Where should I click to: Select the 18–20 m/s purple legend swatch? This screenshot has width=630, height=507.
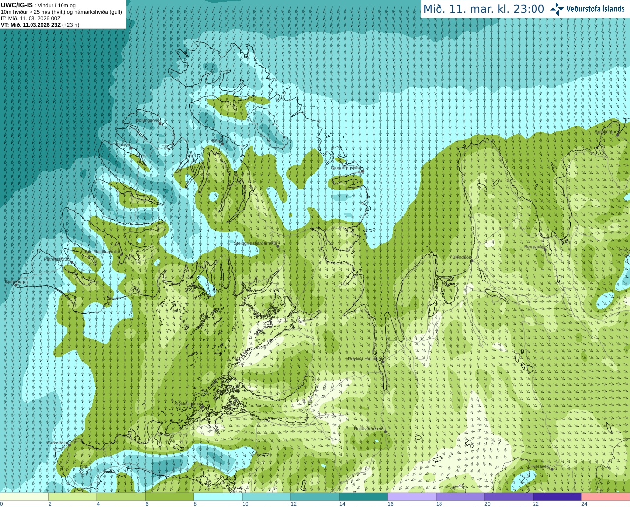(x=460, y=497)
